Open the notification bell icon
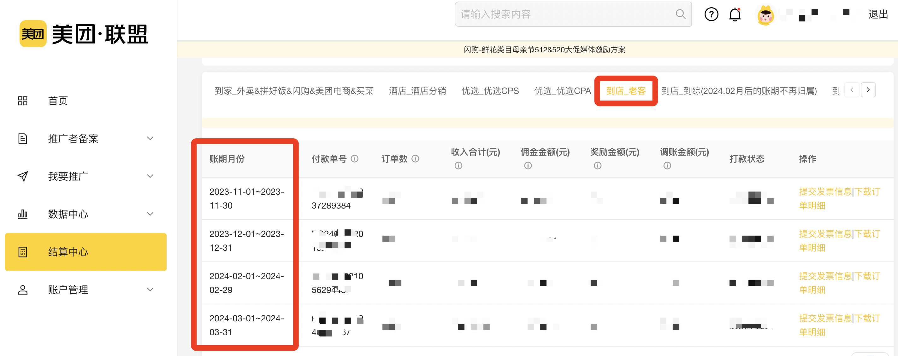Screen dimensions: 898x356 (x=735, y=14)
